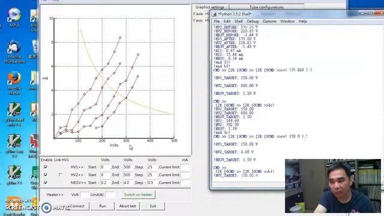Click the HV2 Current limit field
384x216 pixels.
pos(185,175)
